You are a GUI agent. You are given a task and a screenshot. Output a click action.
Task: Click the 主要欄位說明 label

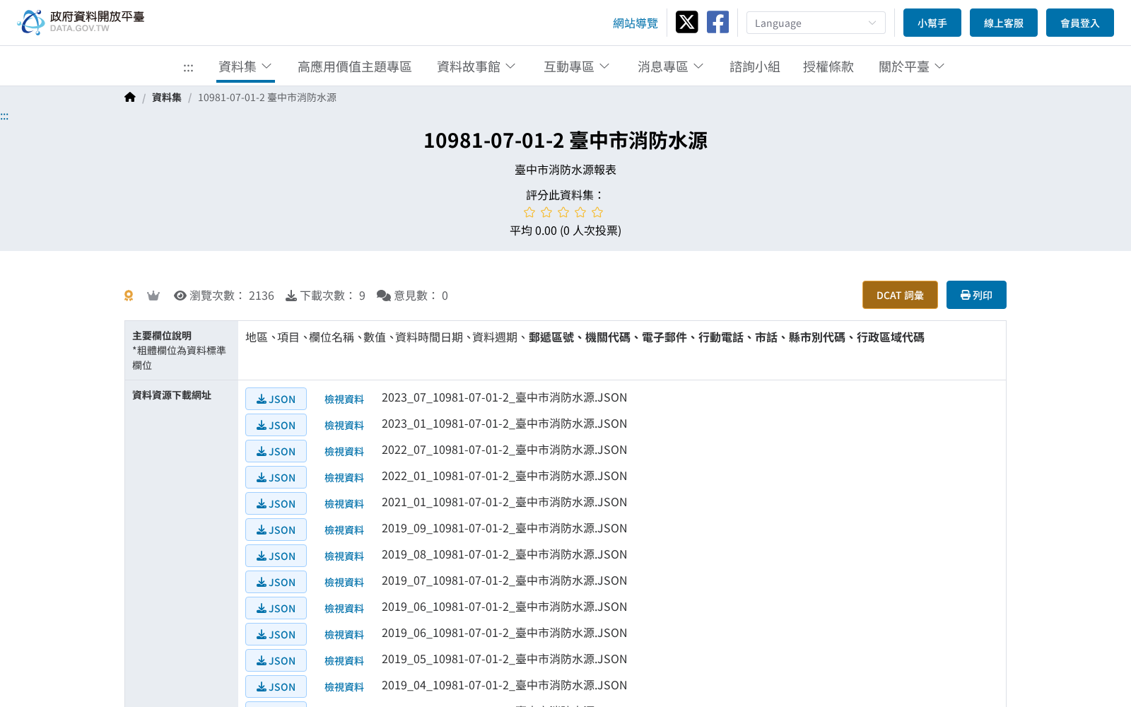click(162, 336)
